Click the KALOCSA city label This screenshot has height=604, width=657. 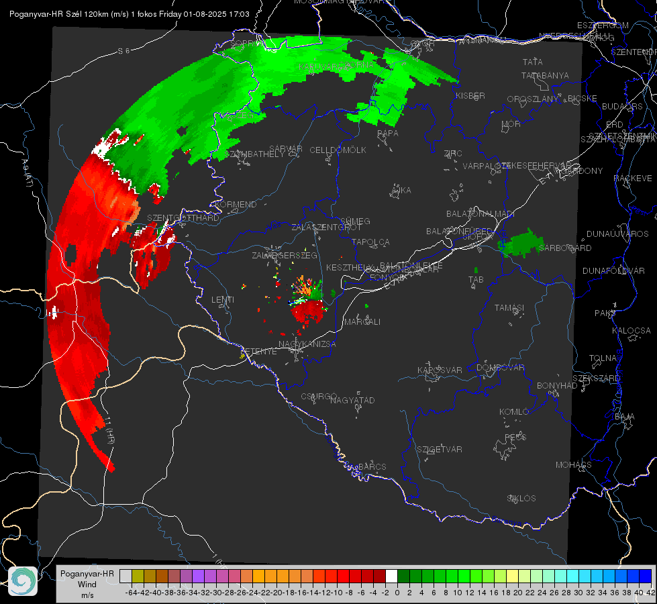click(631, 331)
